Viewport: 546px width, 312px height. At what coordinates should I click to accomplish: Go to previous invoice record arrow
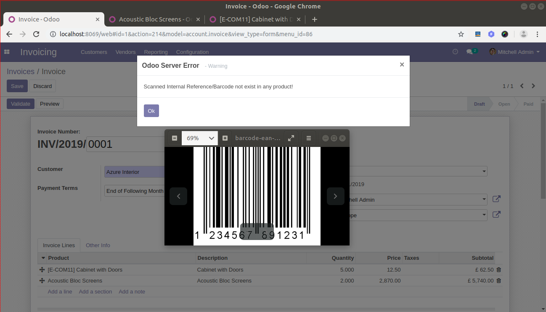522,86
